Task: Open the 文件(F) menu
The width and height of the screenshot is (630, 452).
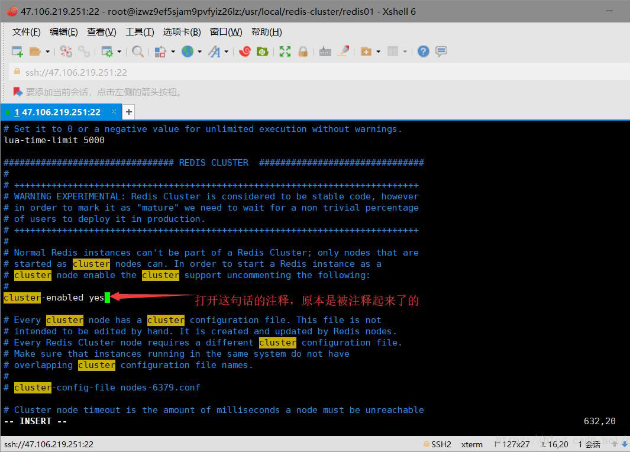Action: [26, 32]
